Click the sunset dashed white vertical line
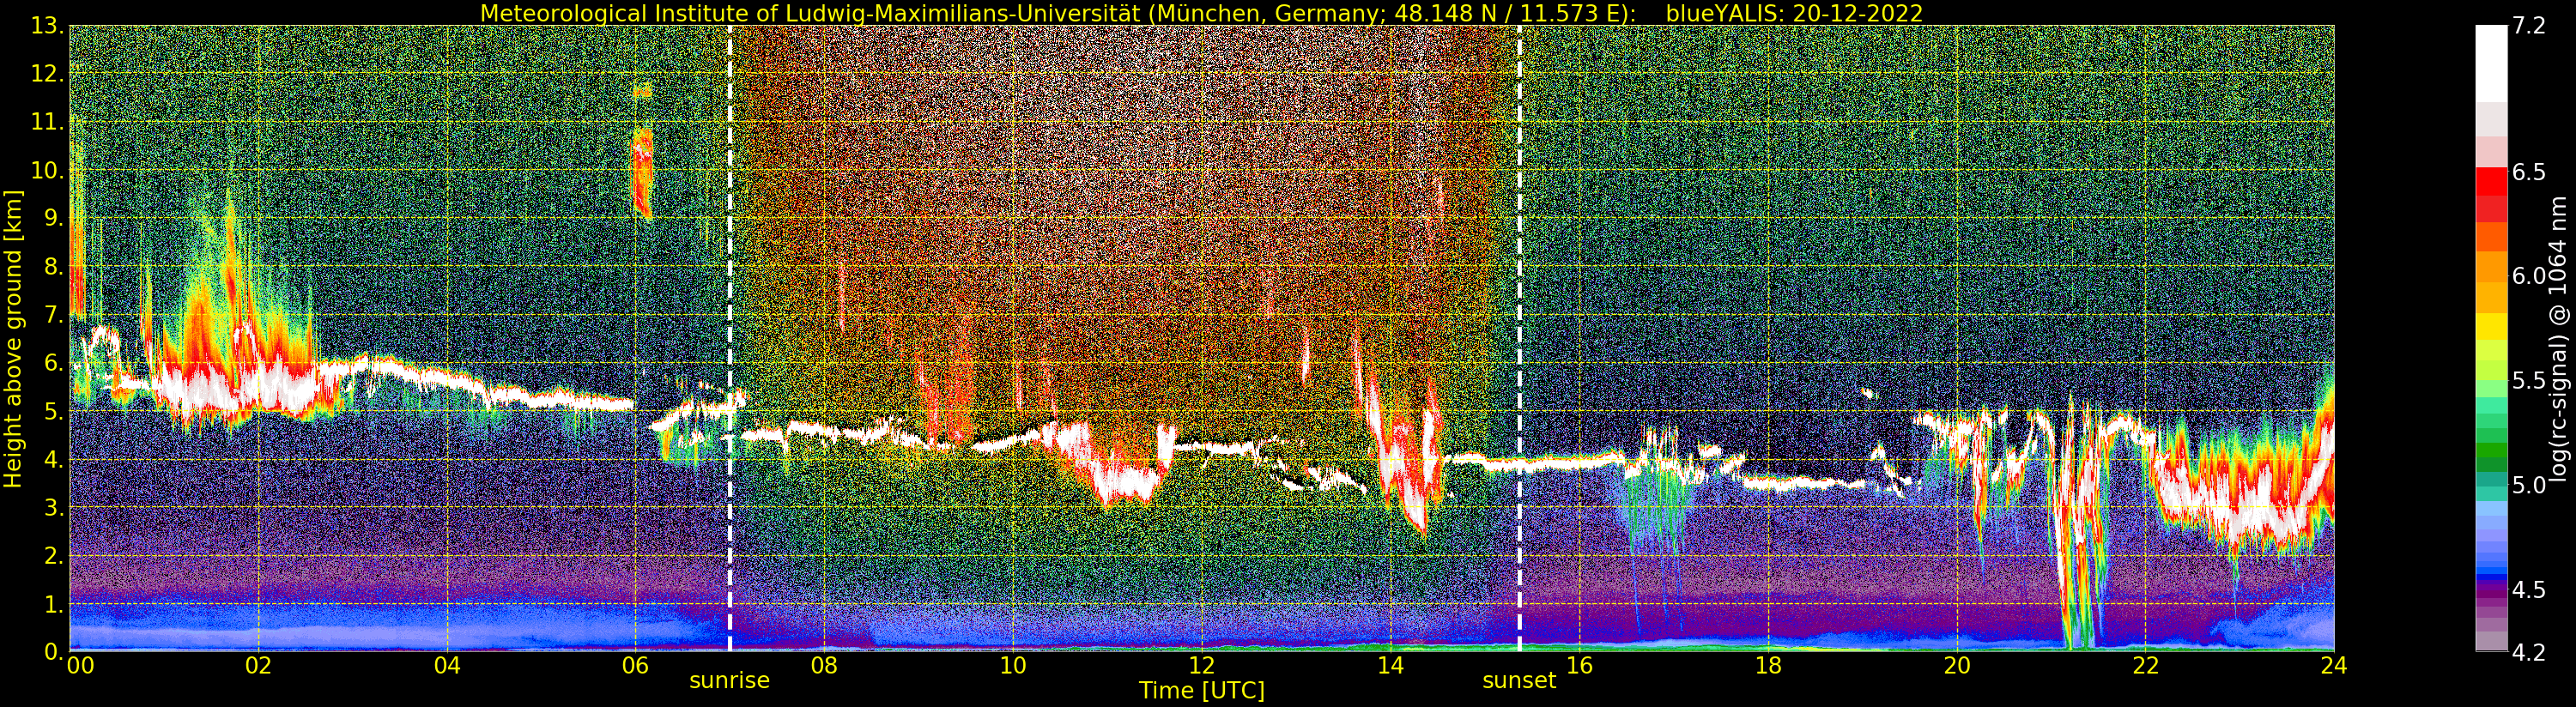2576x707 pixels. pyautogui.click(x=1519, y=338)
